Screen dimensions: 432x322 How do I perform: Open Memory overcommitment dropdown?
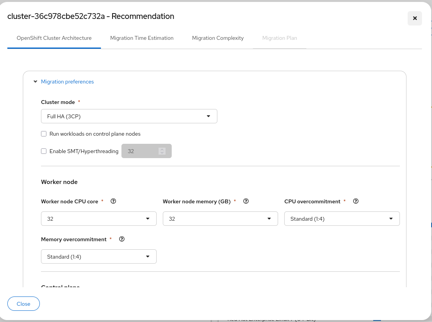click(99, 256)
